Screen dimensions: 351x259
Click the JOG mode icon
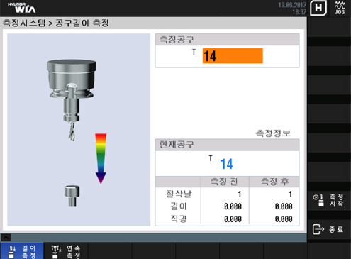tap(340, 8)
